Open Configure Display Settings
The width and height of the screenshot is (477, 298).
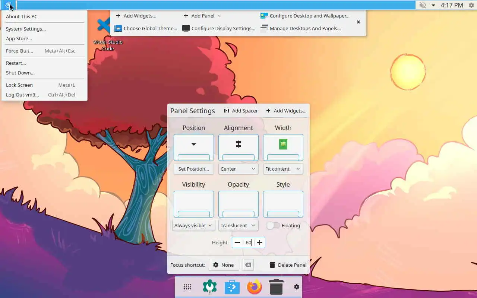click(219, 28)
